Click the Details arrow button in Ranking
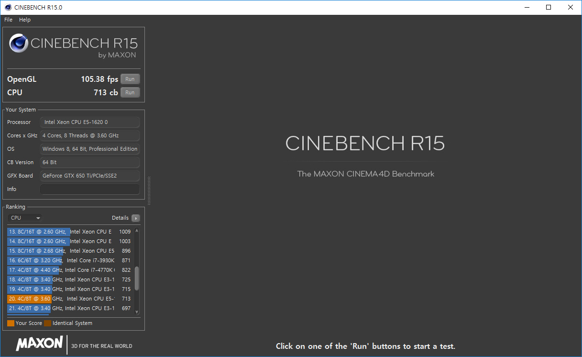This screenshot has height=357, width=582. [x=136, y=218]
